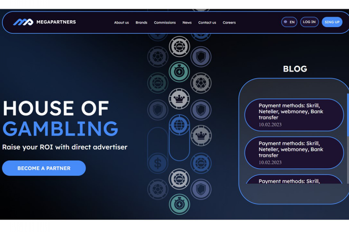Click the green stopwatch chip at bottom
The height and width of the screenshot is (232, 349).
(179, 204)
